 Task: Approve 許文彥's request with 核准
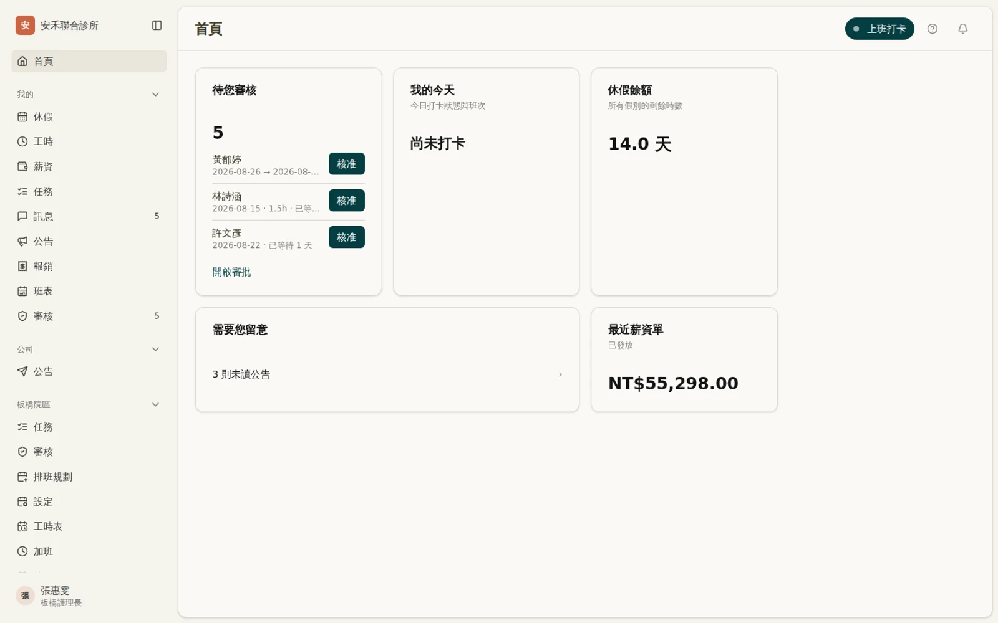tap(347, 237)
